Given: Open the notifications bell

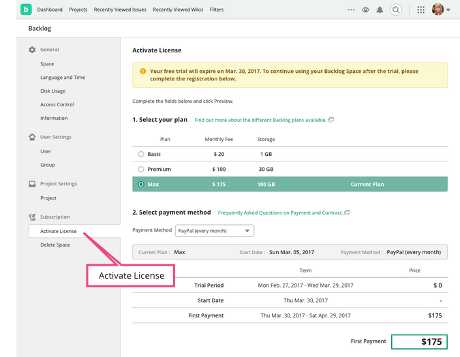Looking at the screenshot, I should click(380, 10).
